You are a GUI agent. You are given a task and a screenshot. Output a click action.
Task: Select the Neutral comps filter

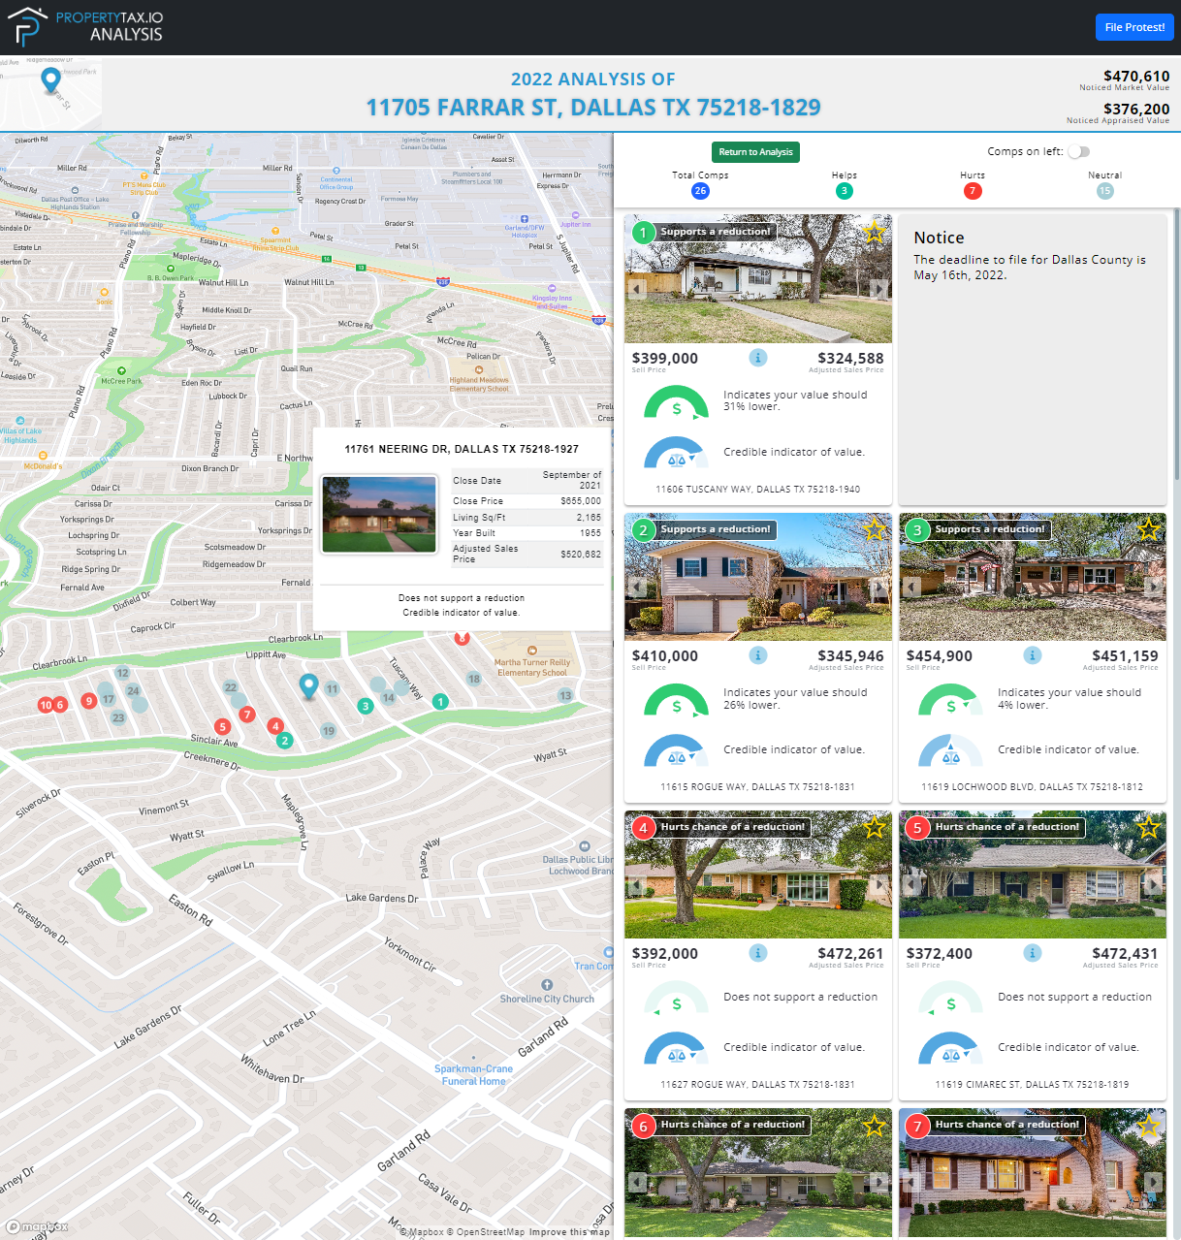pos(1104,191)
